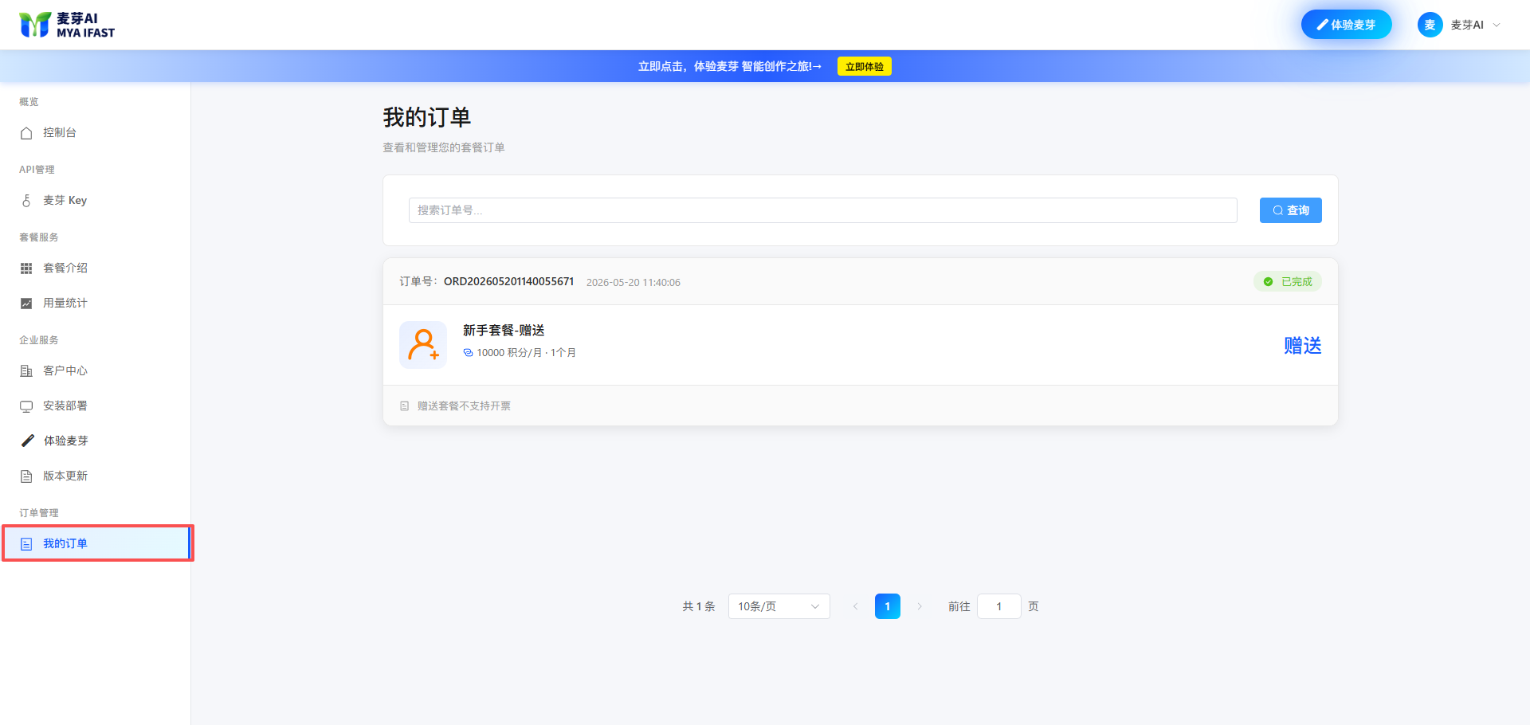This screenshot has height=725, width=1530.
Task: Click the 用量统计 chart icon
Action: pyautogui.click(x=26, y=304)
